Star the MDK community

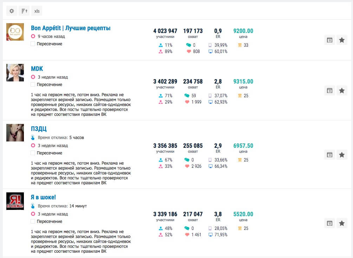click(342, 91)
